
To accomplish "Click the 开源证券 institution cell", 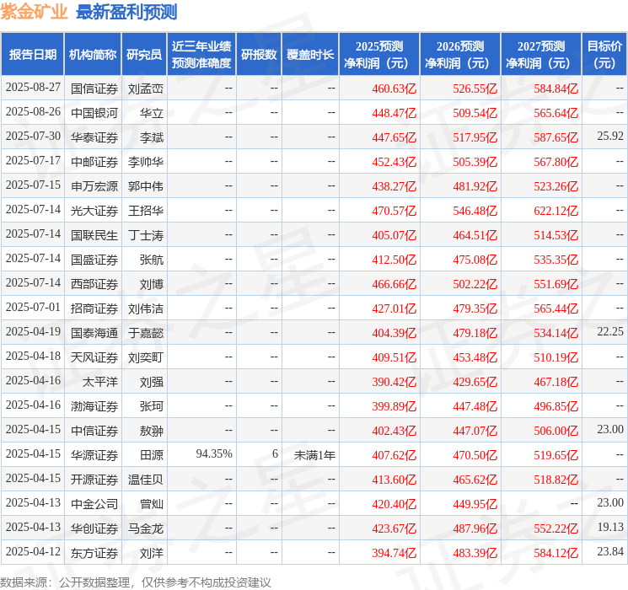I will pos(94,480).
